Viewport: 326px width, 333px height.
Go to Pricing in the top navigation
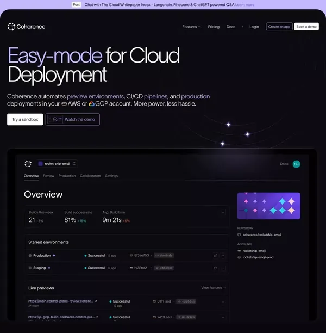coord(214,27)
